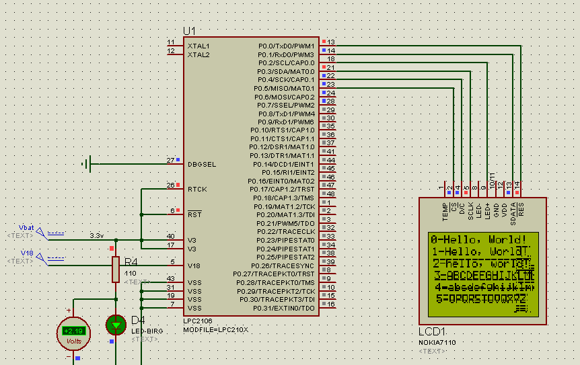580x365 pixels.
Task: Click the P0.2/SCL/CAP0.0 pin name
Action: click(287, 63)
